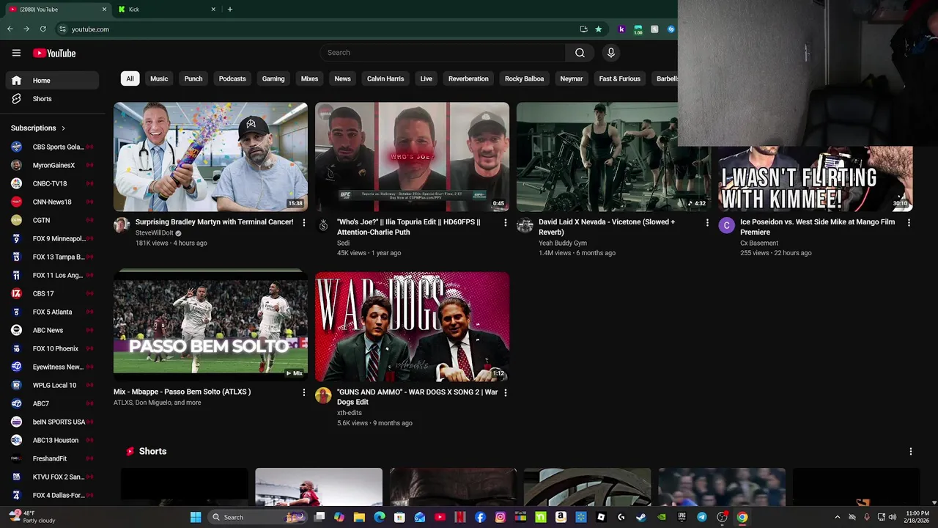The height and width of the screenshot is (528, 938).
Task: Open Windows Start menu
Action: (x=196, y=517)
